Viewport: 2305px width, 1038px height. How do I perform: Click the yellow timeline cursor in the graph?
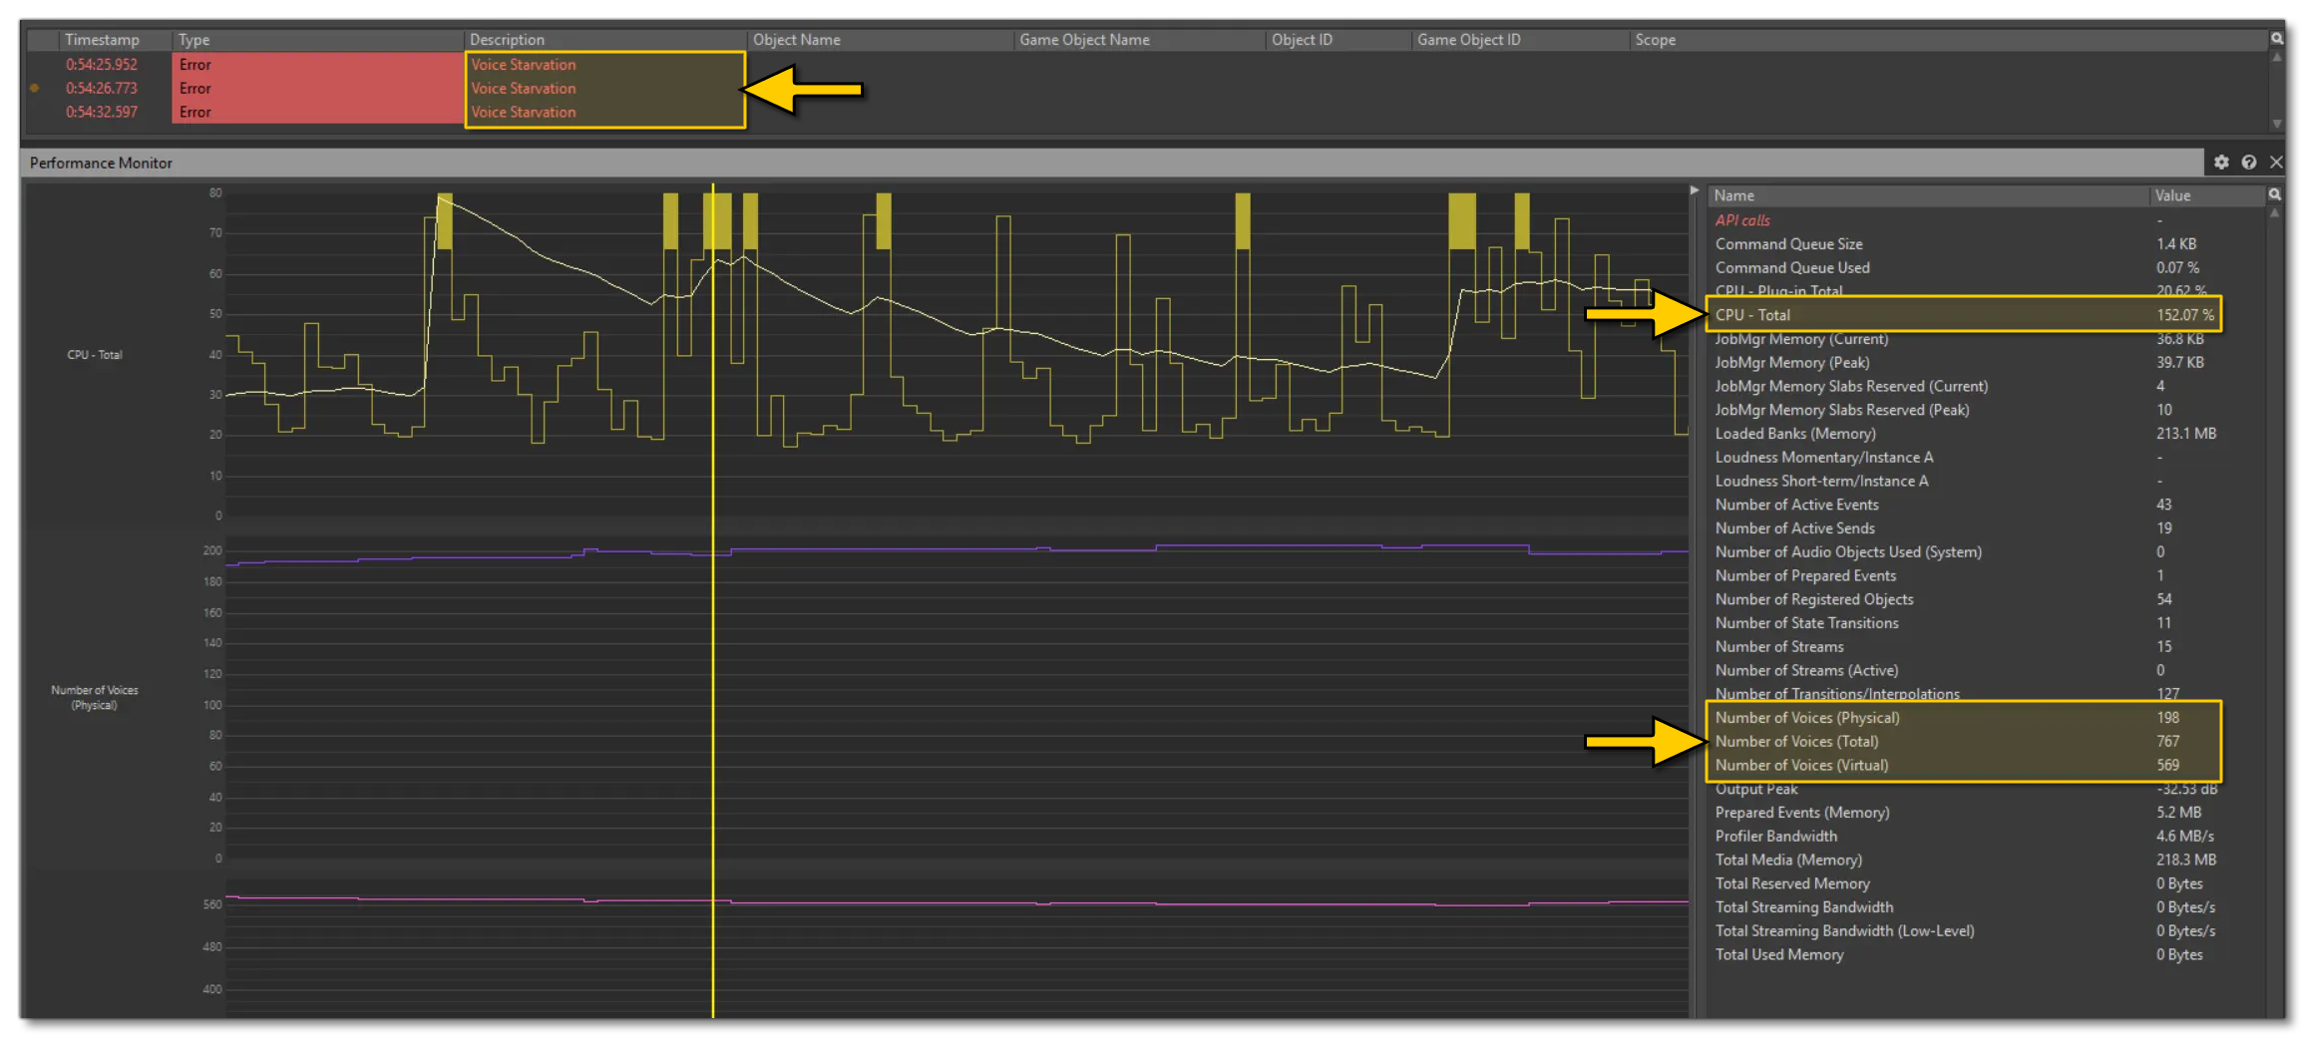pyautogui.click(x=714, y=598)
